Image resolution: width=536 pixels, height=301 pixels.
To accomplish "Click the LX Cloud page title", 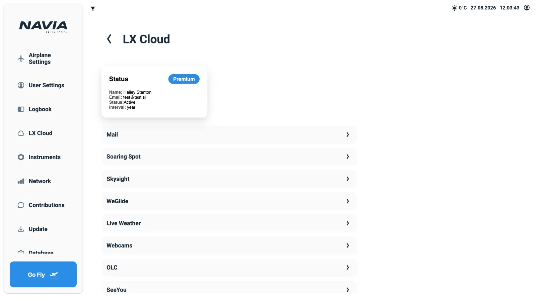I will 146,39.
